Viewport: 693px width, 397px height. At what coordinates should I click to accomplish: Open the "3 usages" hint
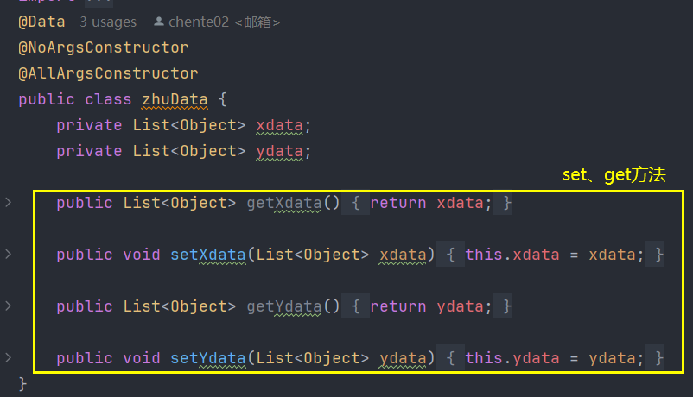pyautogui.click(x=107, y=22)
